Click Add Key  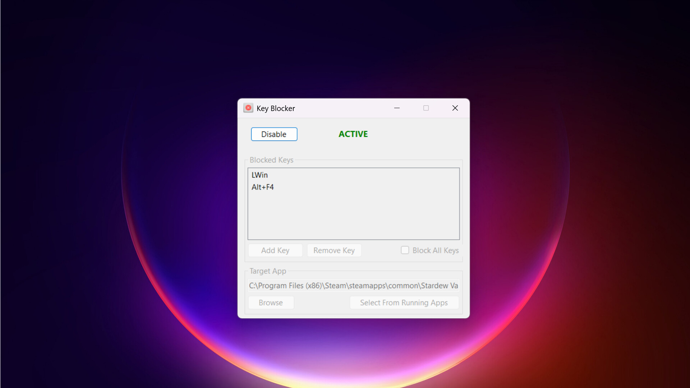pyautogui.click(x=275, y=250)
